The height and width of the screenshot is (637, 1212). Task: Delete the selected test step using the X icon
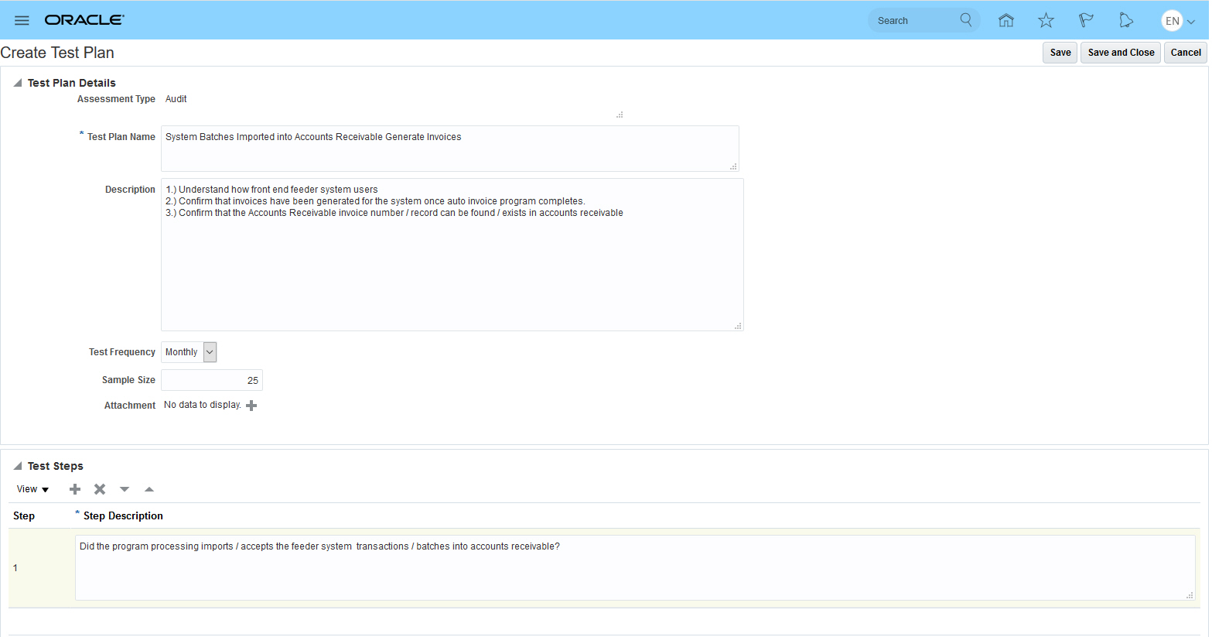(100, 488)
